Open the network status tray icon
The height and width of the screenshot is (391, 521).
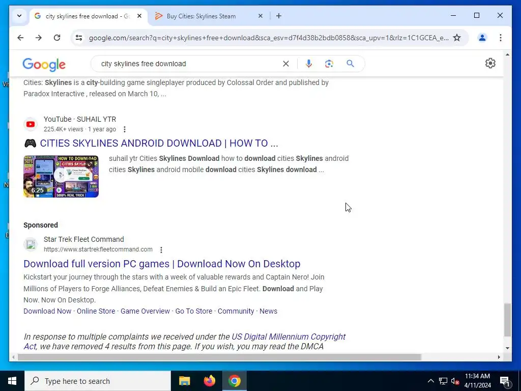[443, 381]
